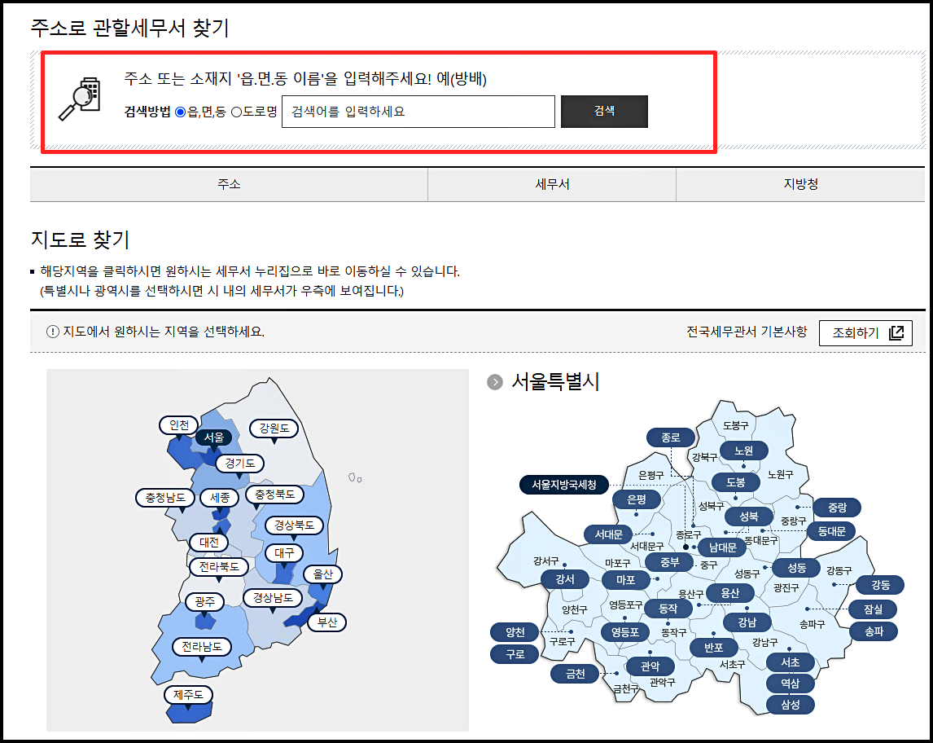
Task: Open 강동 tax office link
Action: tap(881, 585)
